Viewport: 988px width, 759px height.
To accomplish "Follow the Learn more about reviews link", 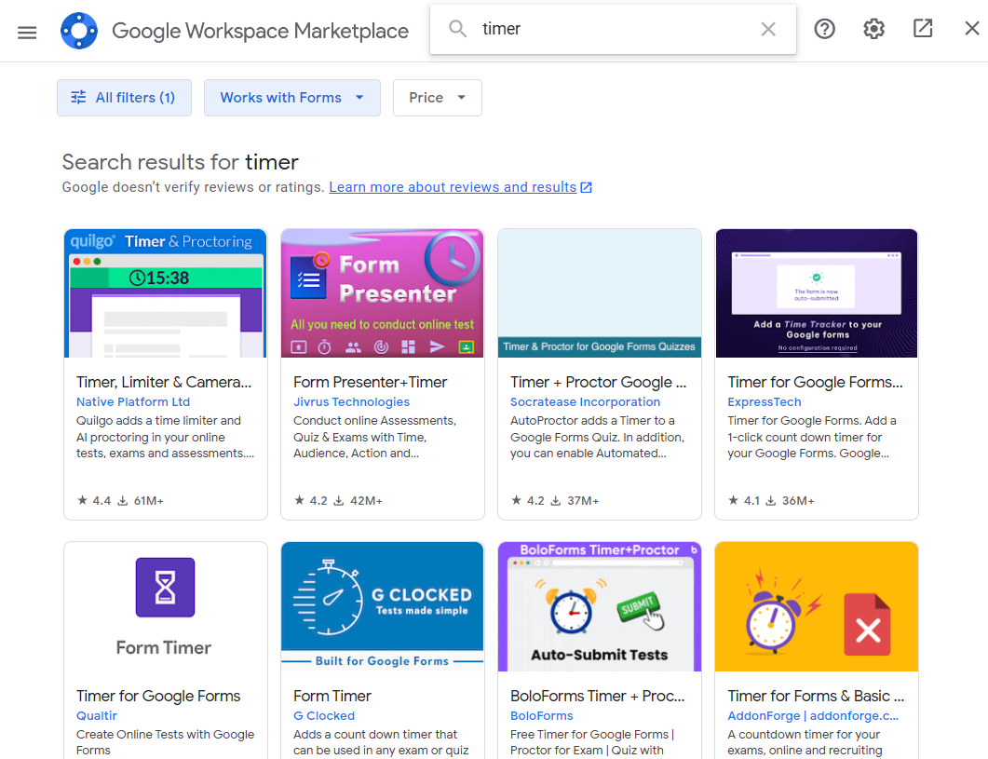I will [453, 186].
